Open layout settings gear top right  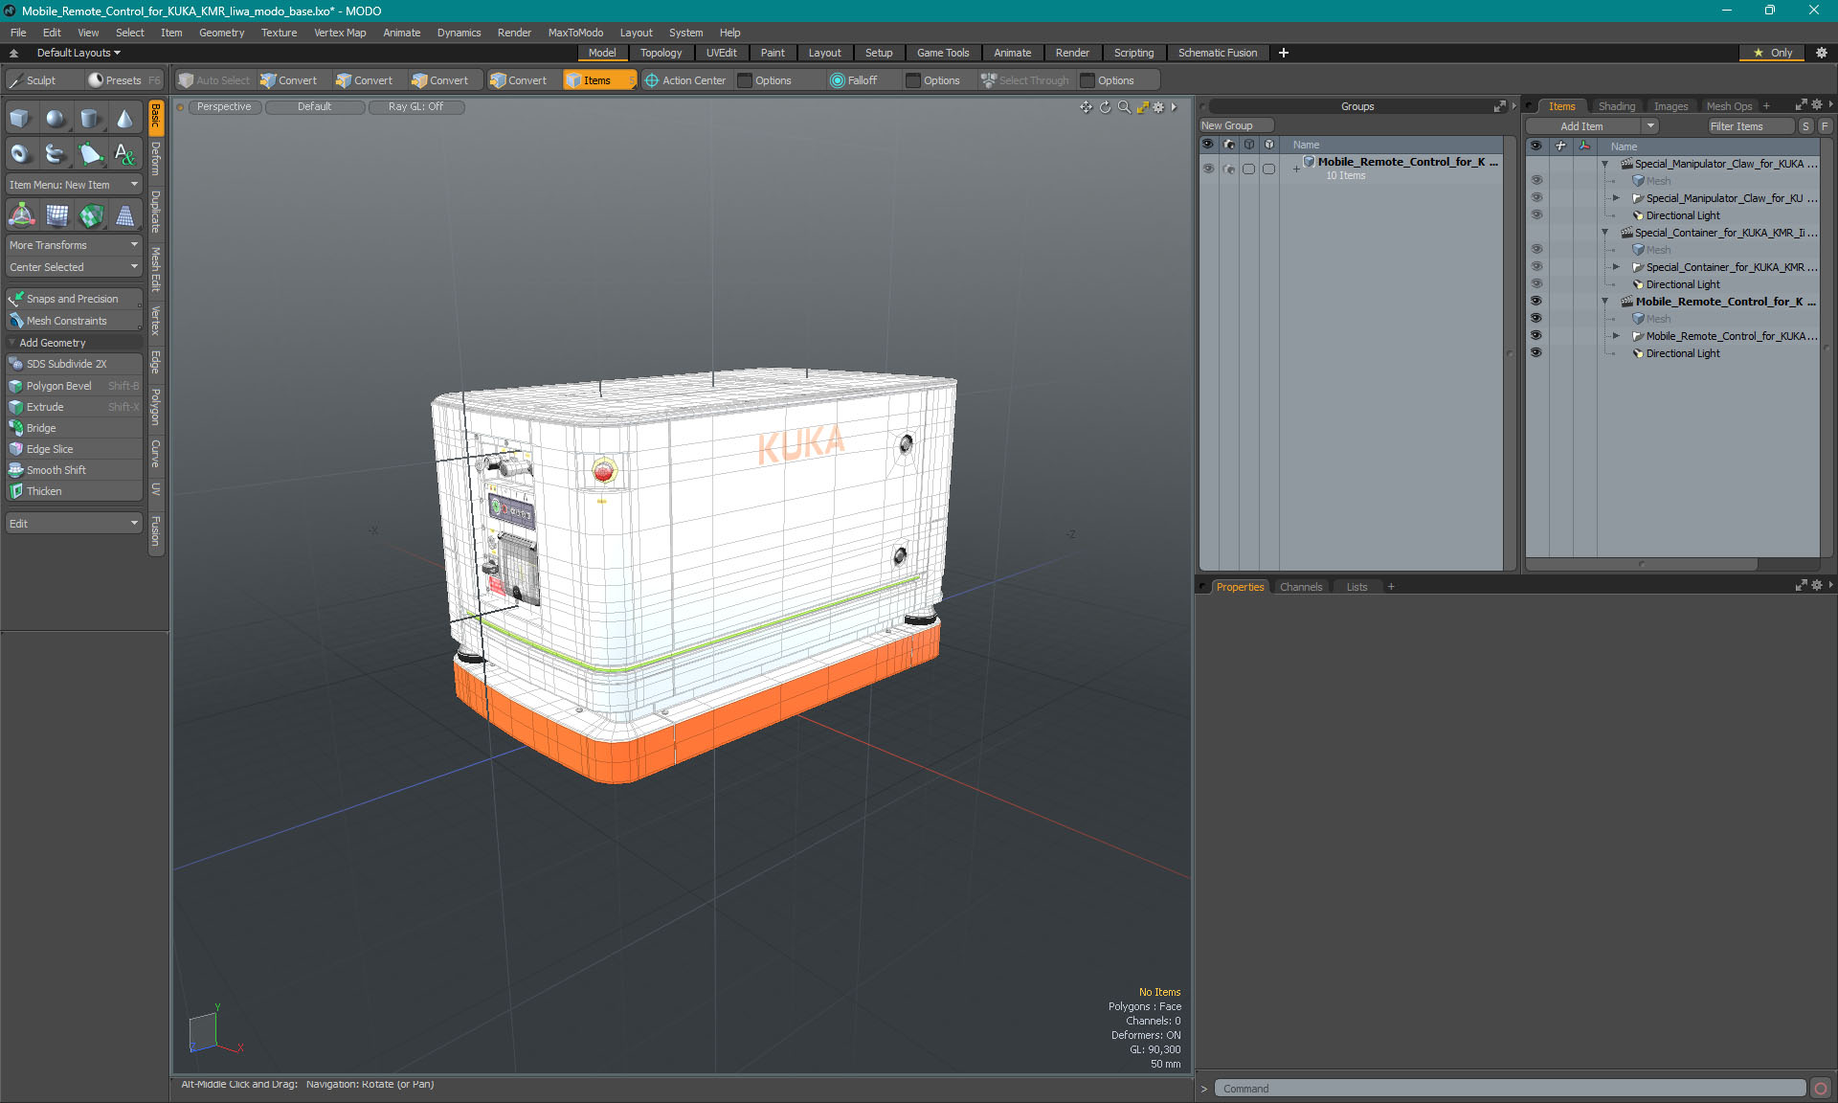click(x=1822, y=53)
